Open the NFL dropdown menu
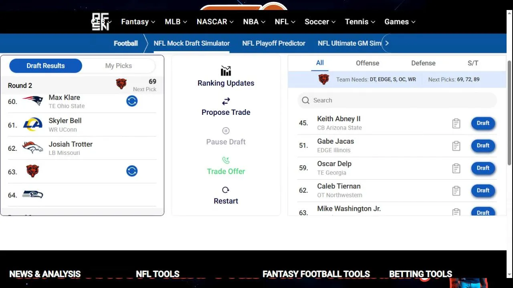The image size is (513, 288). point(285,22)
